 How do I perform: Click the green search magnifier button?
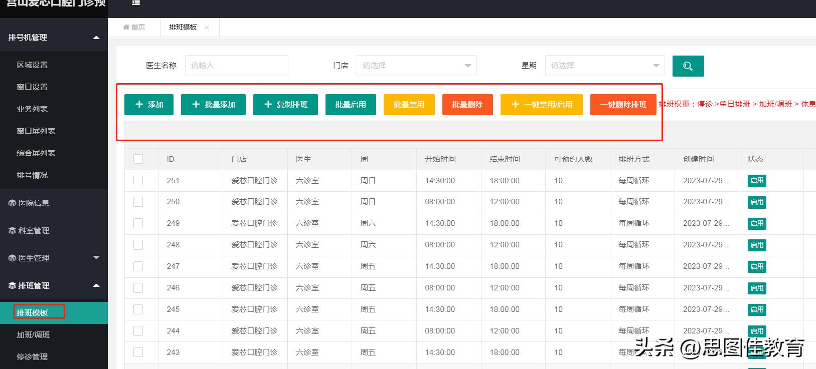tap(688, 66)
